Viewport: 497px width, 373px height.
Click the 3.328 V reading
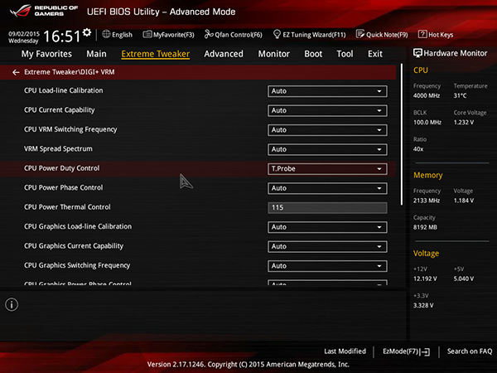coord(423,305)
